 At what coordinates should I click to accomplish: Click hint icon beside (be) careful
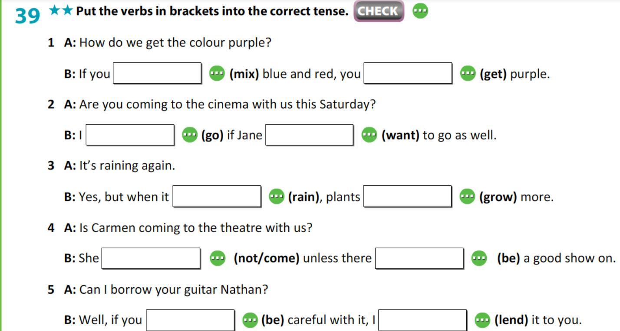250,320
